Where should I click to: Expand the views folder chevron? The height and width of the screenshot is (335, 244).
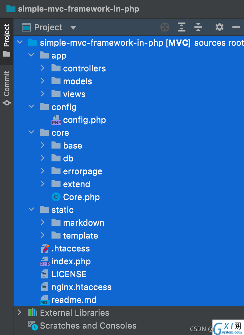(x=42, y=94)
